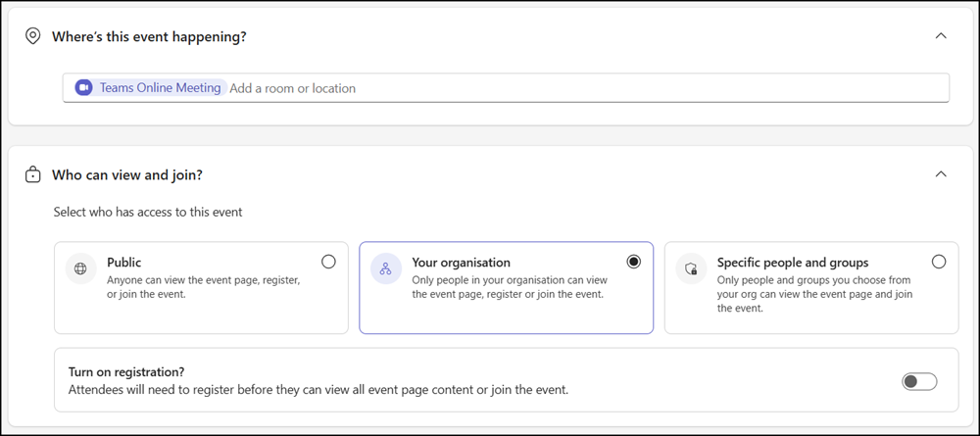Image resolution: width=980 pixels, height=436 pixels.
Task: Click the Public card title text
Action: coord(123,263)
